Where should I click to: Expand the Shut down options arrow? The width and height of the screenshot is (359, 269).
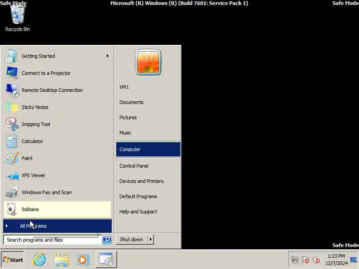[x=150, y=239]
